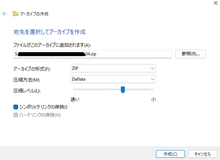
Task: Click the 圧縮方法(M) label
Action: point(26,79)
